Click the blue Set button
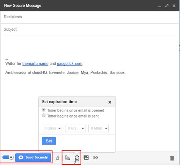This screenshot has height=165, width=180. (x=49, y=141)
